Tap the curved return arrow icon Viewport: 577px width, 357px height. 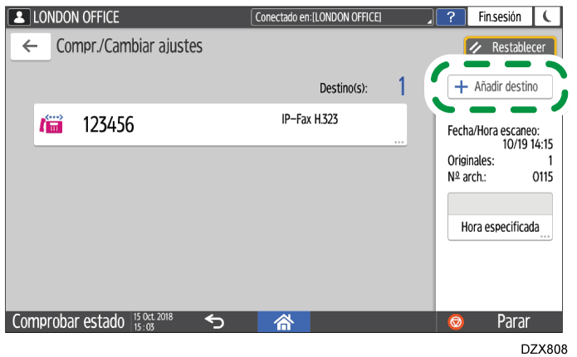[x=214, y=321]
